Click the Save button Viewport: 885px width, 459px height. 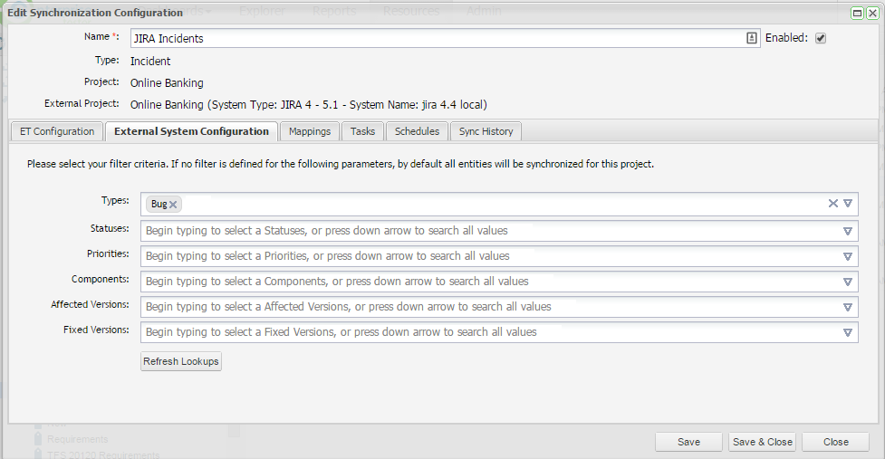pos(688,442)
